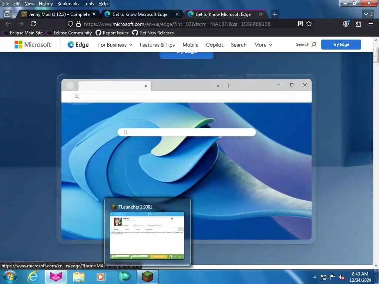Show hidden tray icons arrow
Image resolution: width=379 pixels, height=284 pixels.
pos(315,277)
